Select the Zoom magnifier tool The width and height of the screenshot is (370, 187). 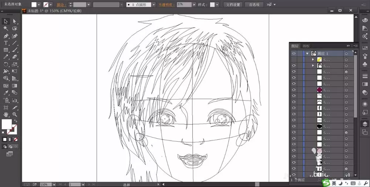(15, 114)
